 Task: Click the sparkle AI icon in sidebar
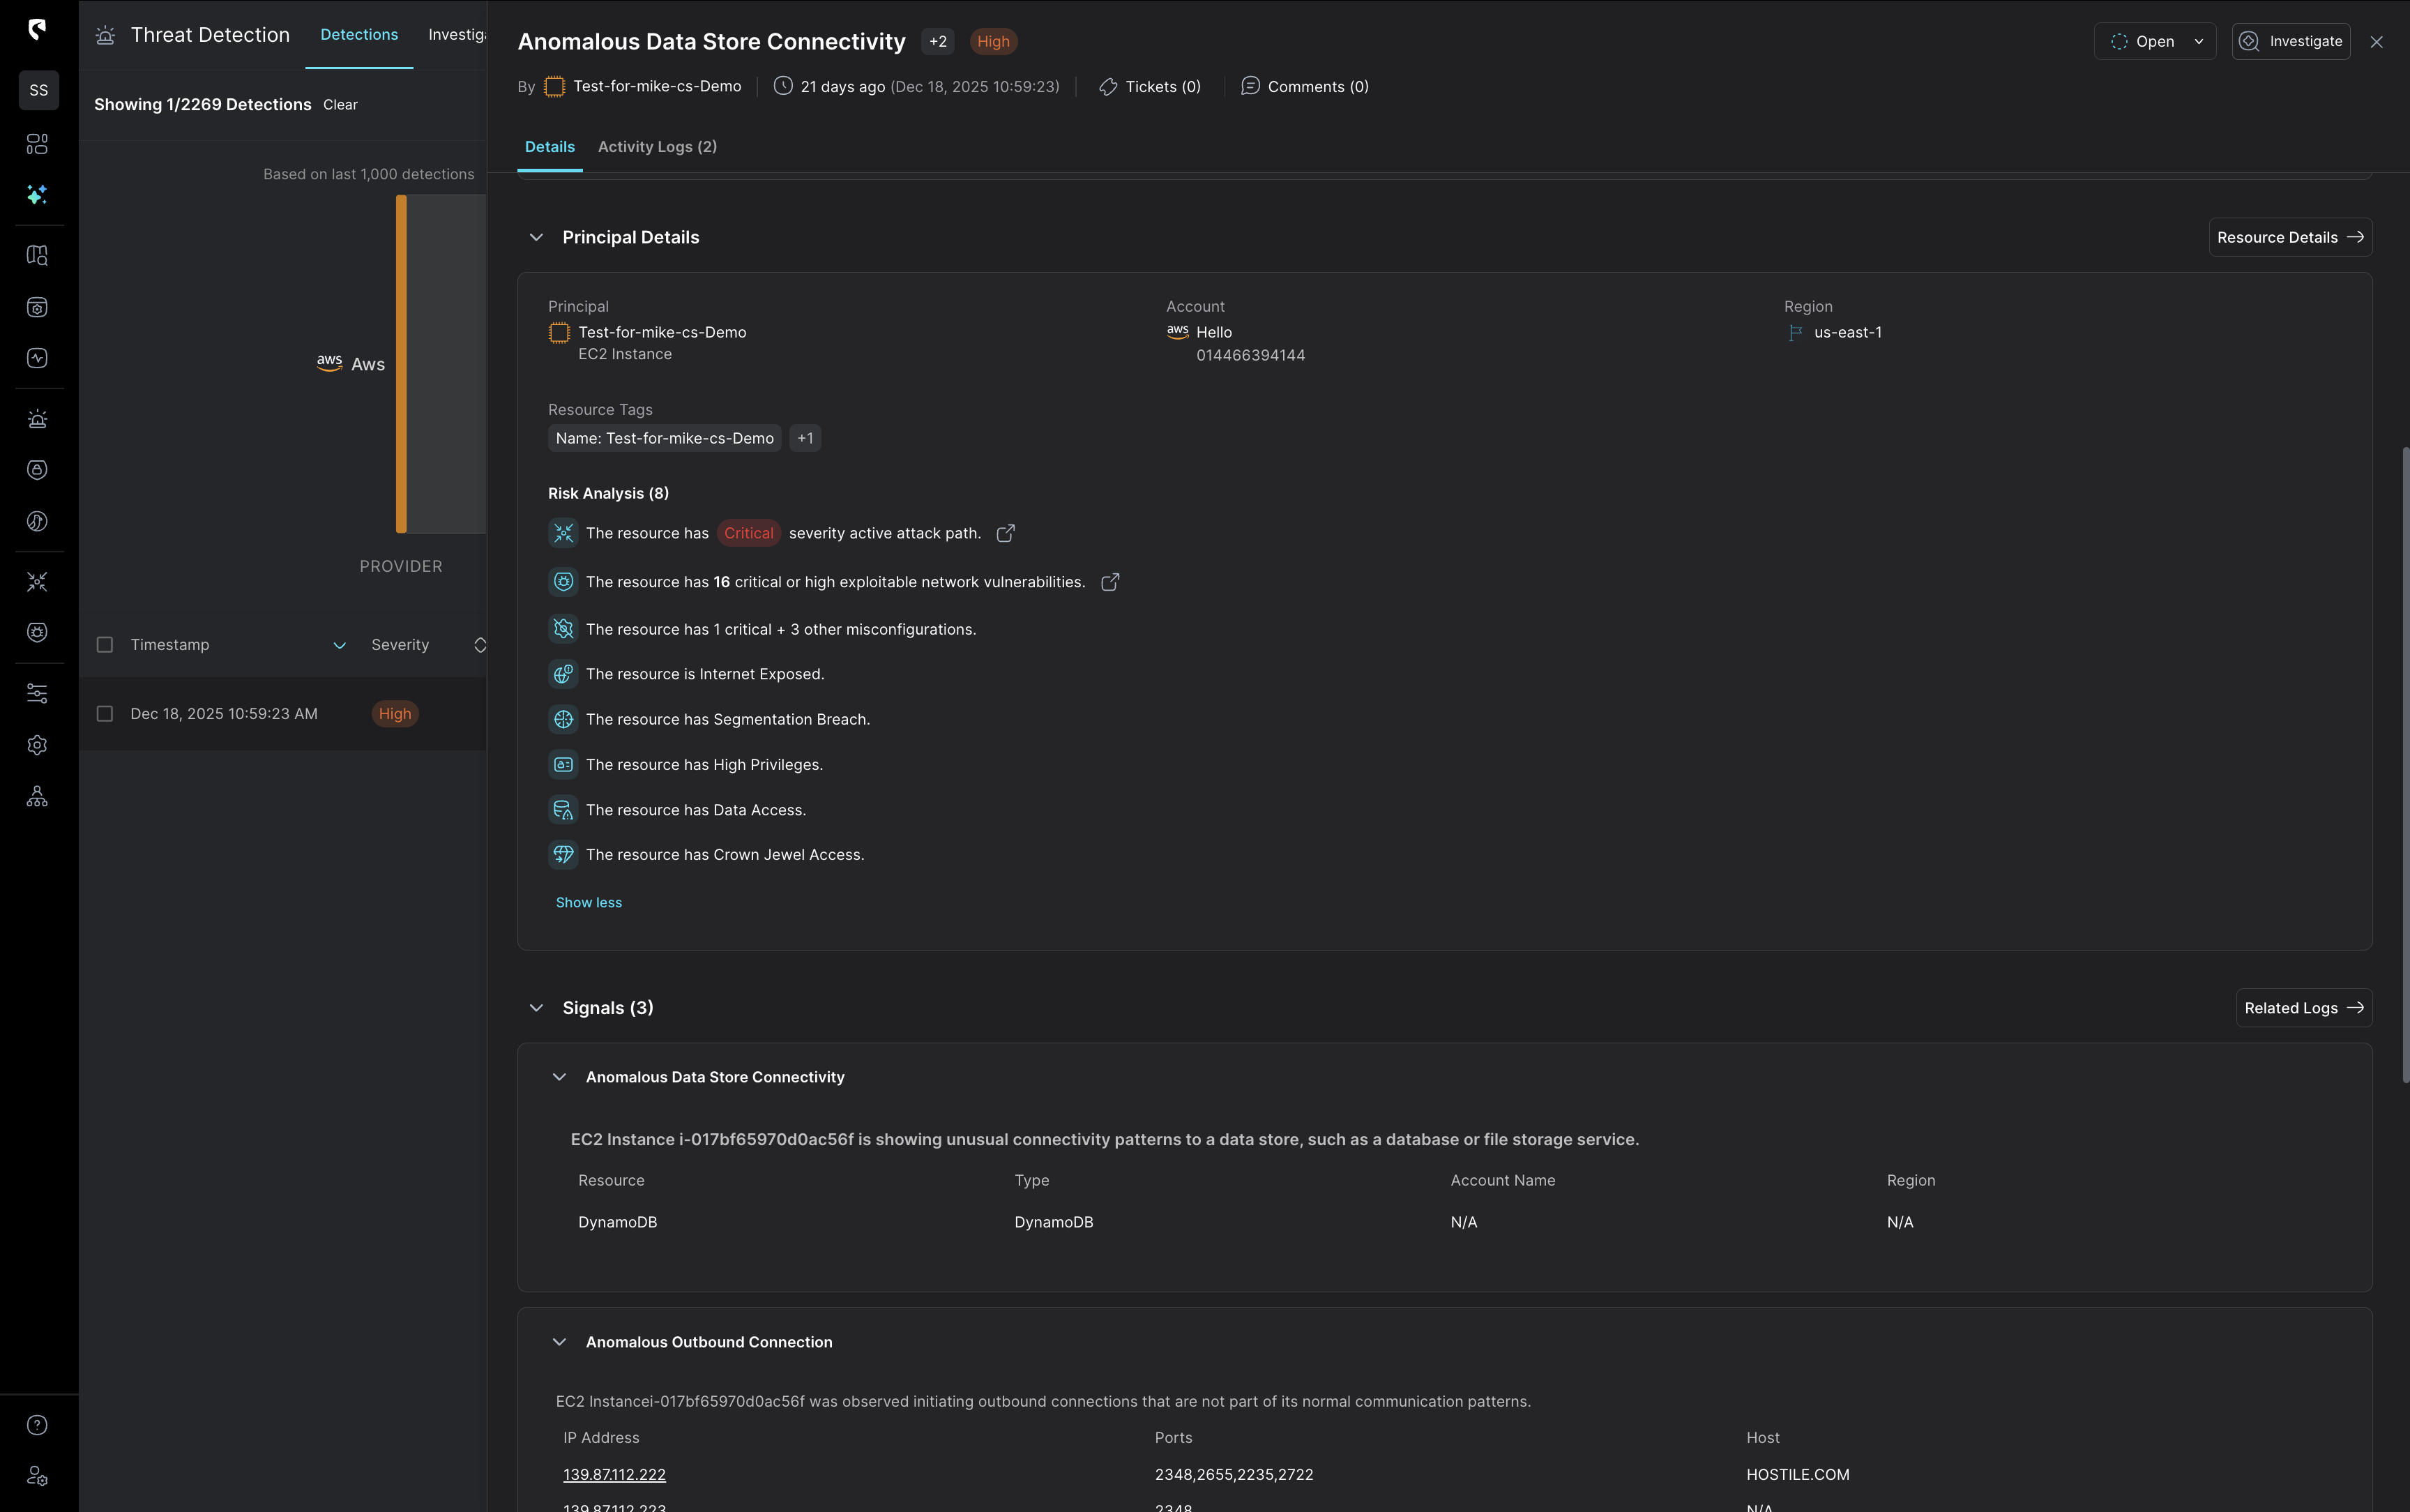[37, 195]
